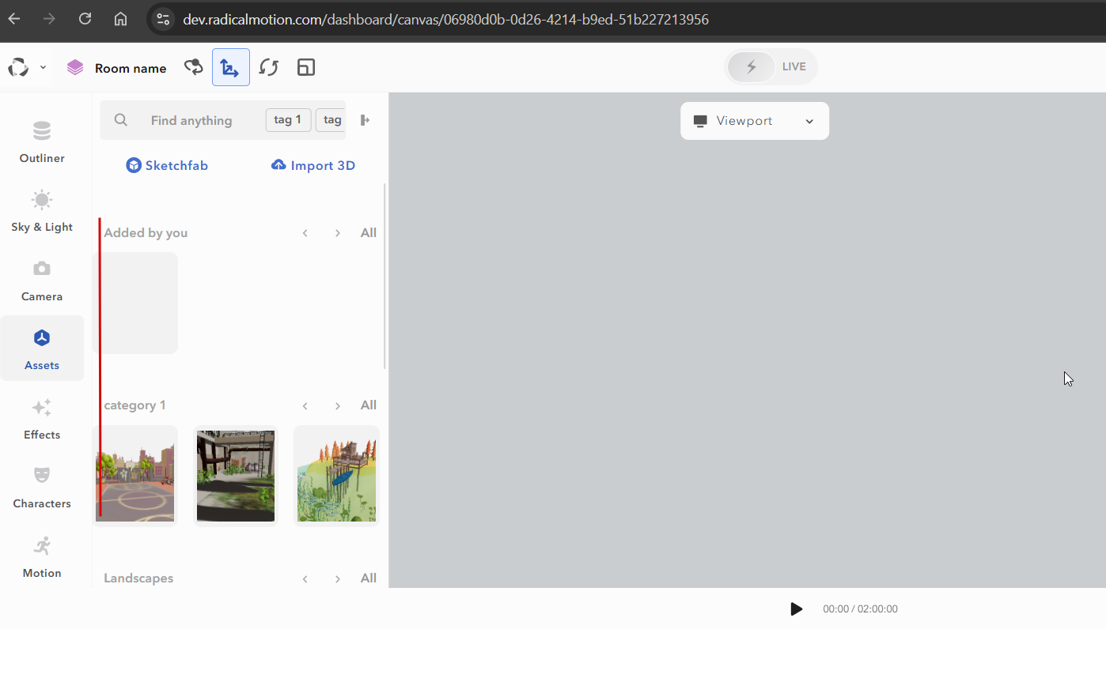Expand the logo menu chevron

43,68
